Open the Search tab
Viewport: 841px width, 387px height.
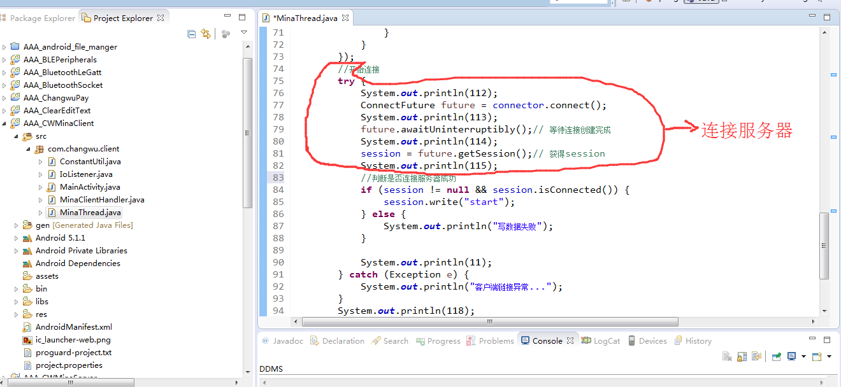(390, 341)
